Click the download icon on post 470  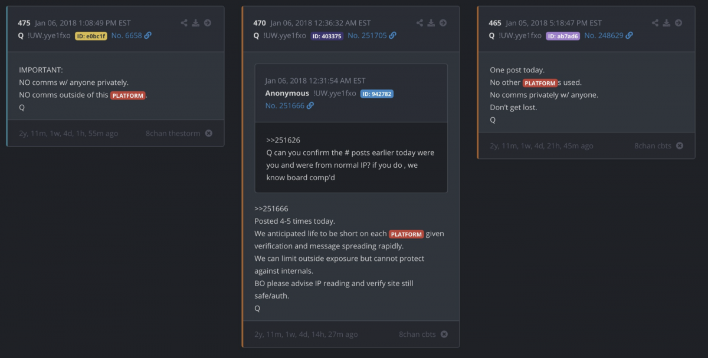pos(431,23)
